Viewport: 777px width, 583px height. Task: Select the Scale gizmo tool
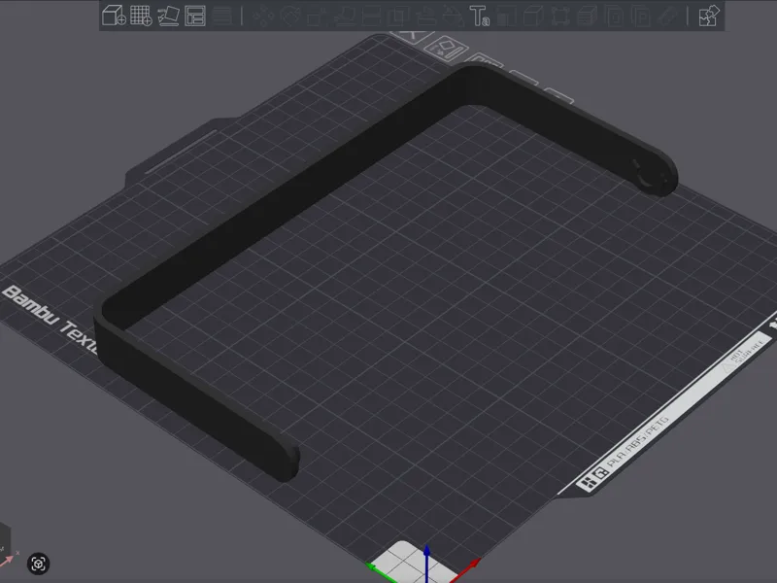[x=318, y=16]
